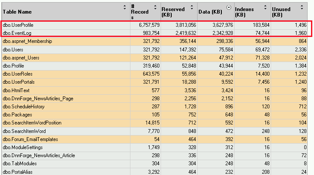Select the dbo.aspnet_Users table name
The image size is (314, 175).
click(21, 58)
